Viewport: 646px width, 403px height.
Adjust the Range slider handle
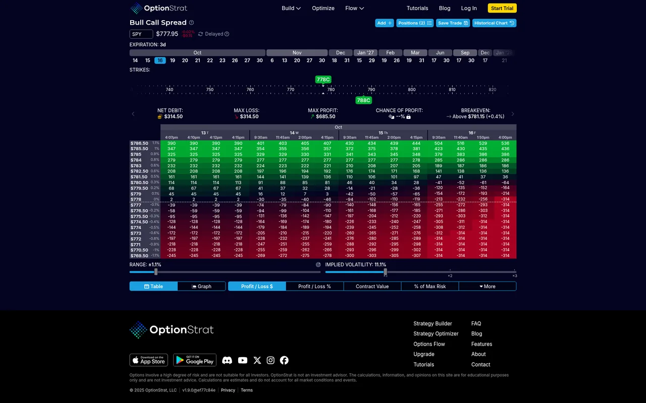click(x=156, y=272)
